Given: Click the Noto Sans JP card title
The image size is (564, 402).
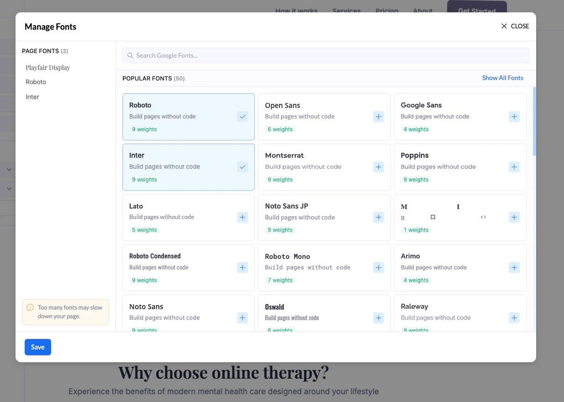Looking at the screenshot, I should click(287, 206).
